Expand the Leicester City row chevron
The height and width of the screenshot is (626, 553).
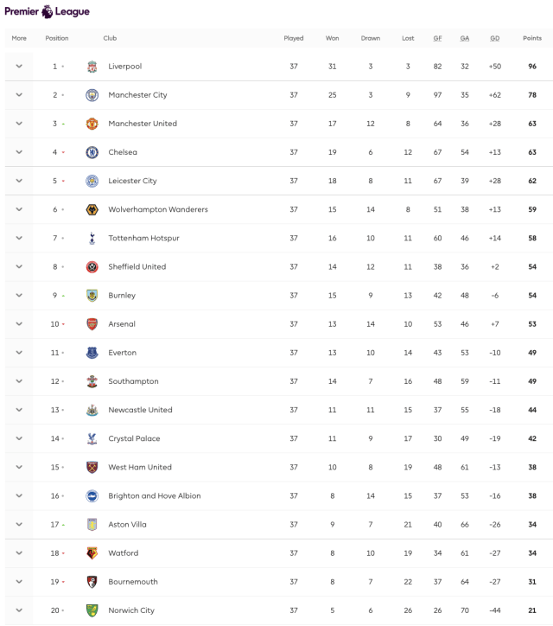tap(19, 181)
